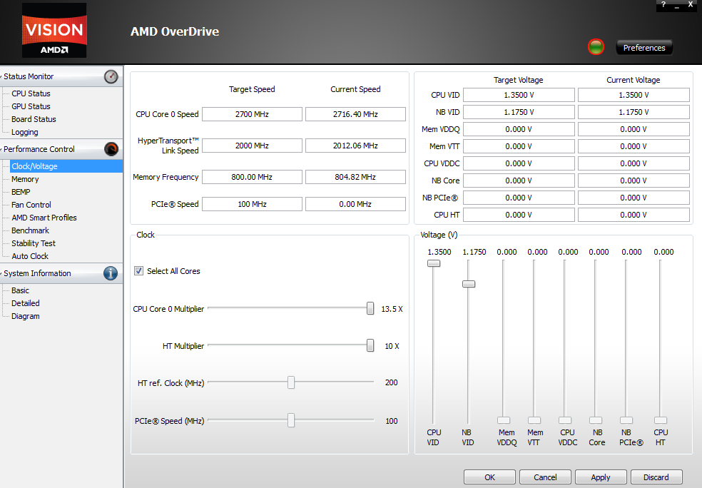Click the NB VID voltage slider handle
This screenshot has width=702, height=488.
click(469, 284)
